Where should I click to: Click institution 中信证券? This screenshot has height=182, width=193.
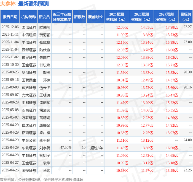[29, 42]
